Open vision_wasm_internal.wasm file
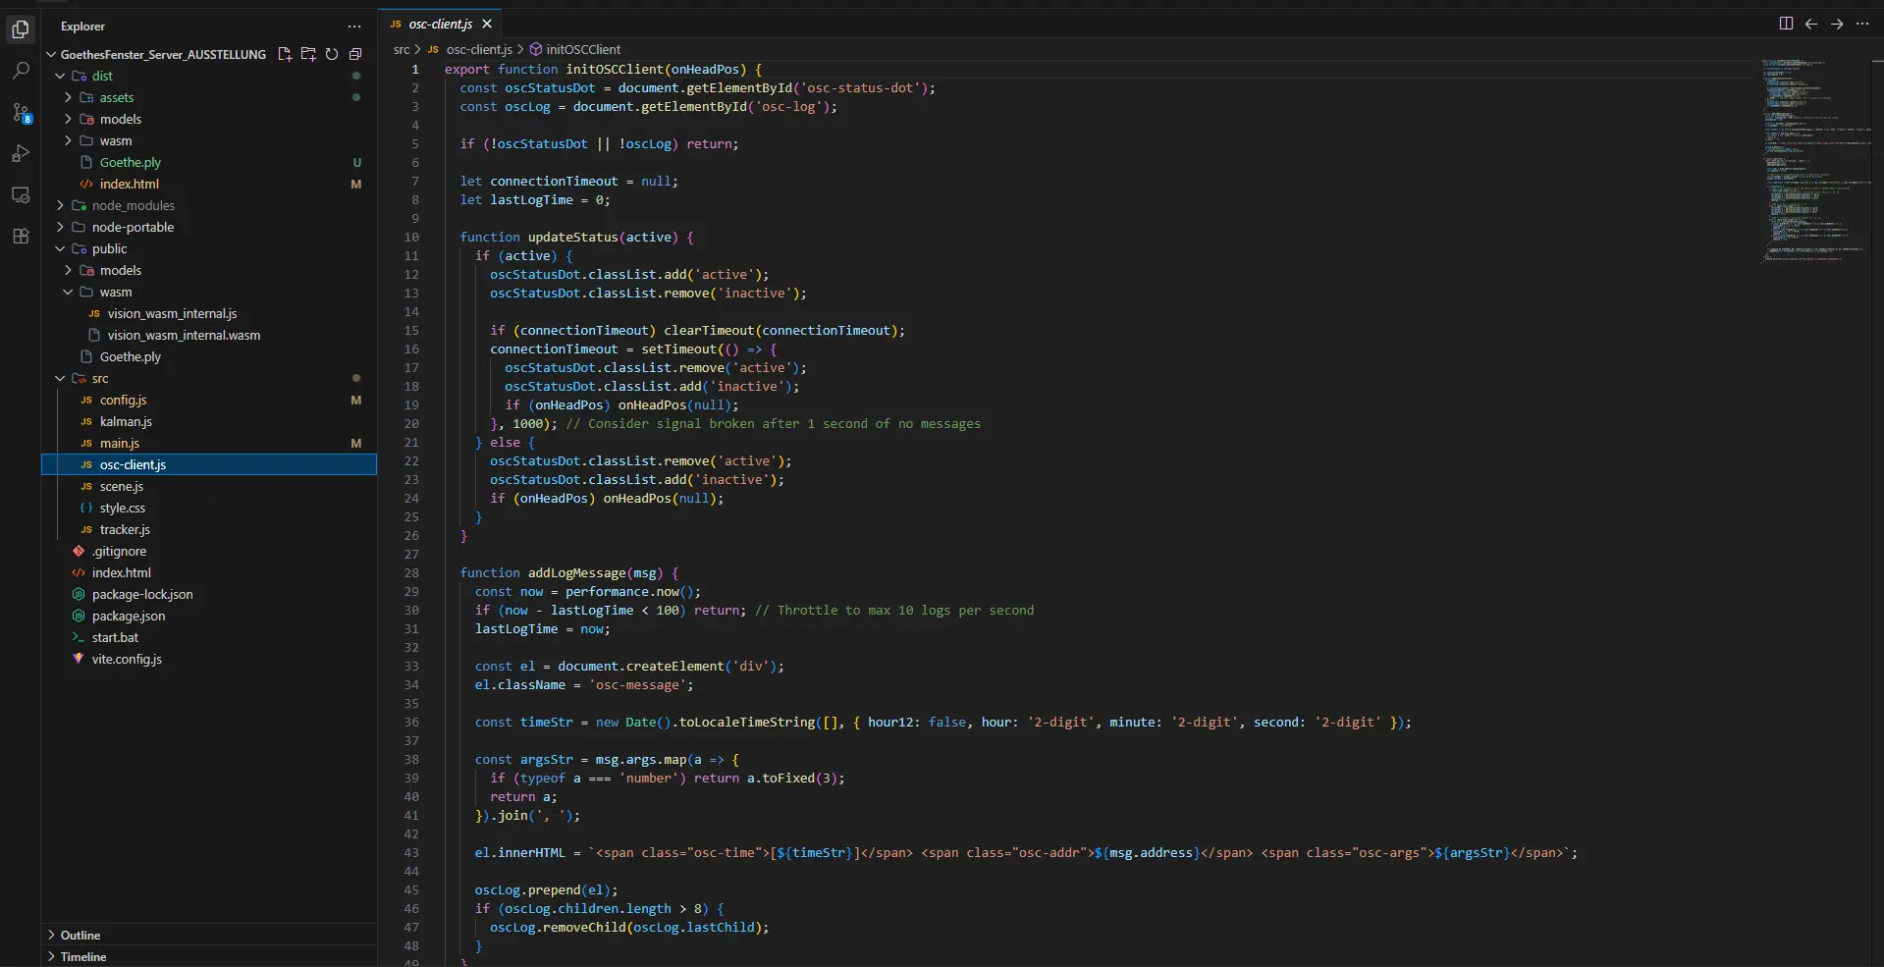This screenshot has height=967, width=1884. click(x=209, y=335)
